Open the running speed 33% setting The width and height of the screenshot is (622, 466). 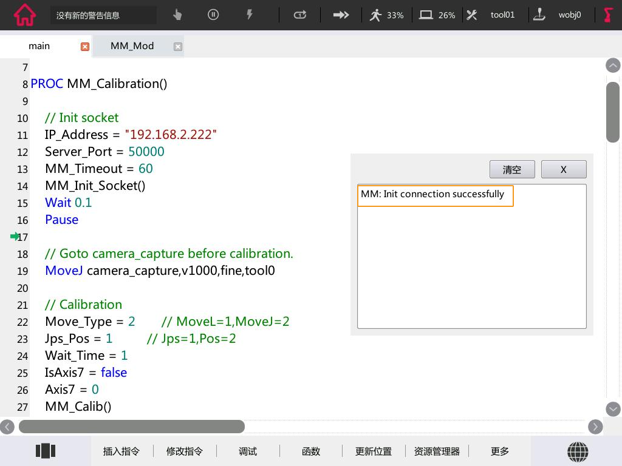(x=386, y=15)
